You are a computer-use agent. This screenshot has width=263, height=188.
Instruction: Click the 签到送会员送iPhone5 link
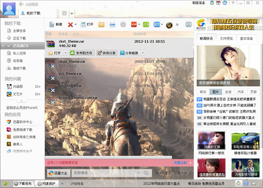coord(22,108)
